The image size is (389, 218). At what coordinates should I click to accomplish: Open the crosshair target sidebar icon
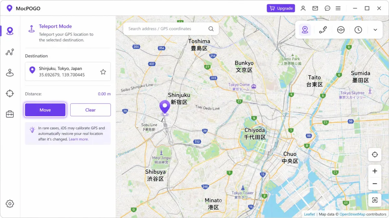click(x=10, y=94)
